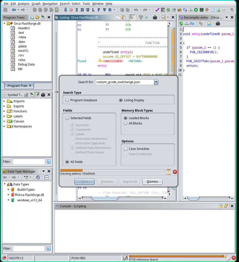
Task: Navigate back with the blue left arrow
Action: tap(14, 10)
